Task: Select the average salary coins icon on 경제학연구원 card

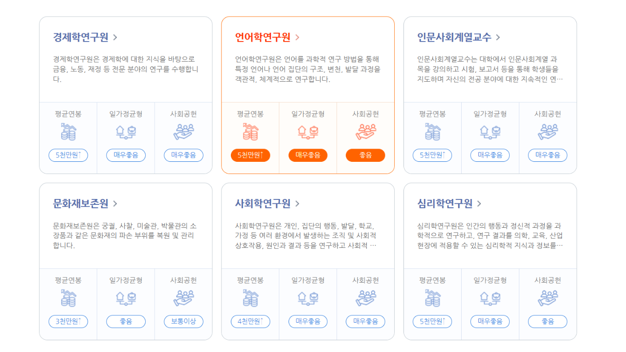Action: pyautogui.click(x=68, y=131)
